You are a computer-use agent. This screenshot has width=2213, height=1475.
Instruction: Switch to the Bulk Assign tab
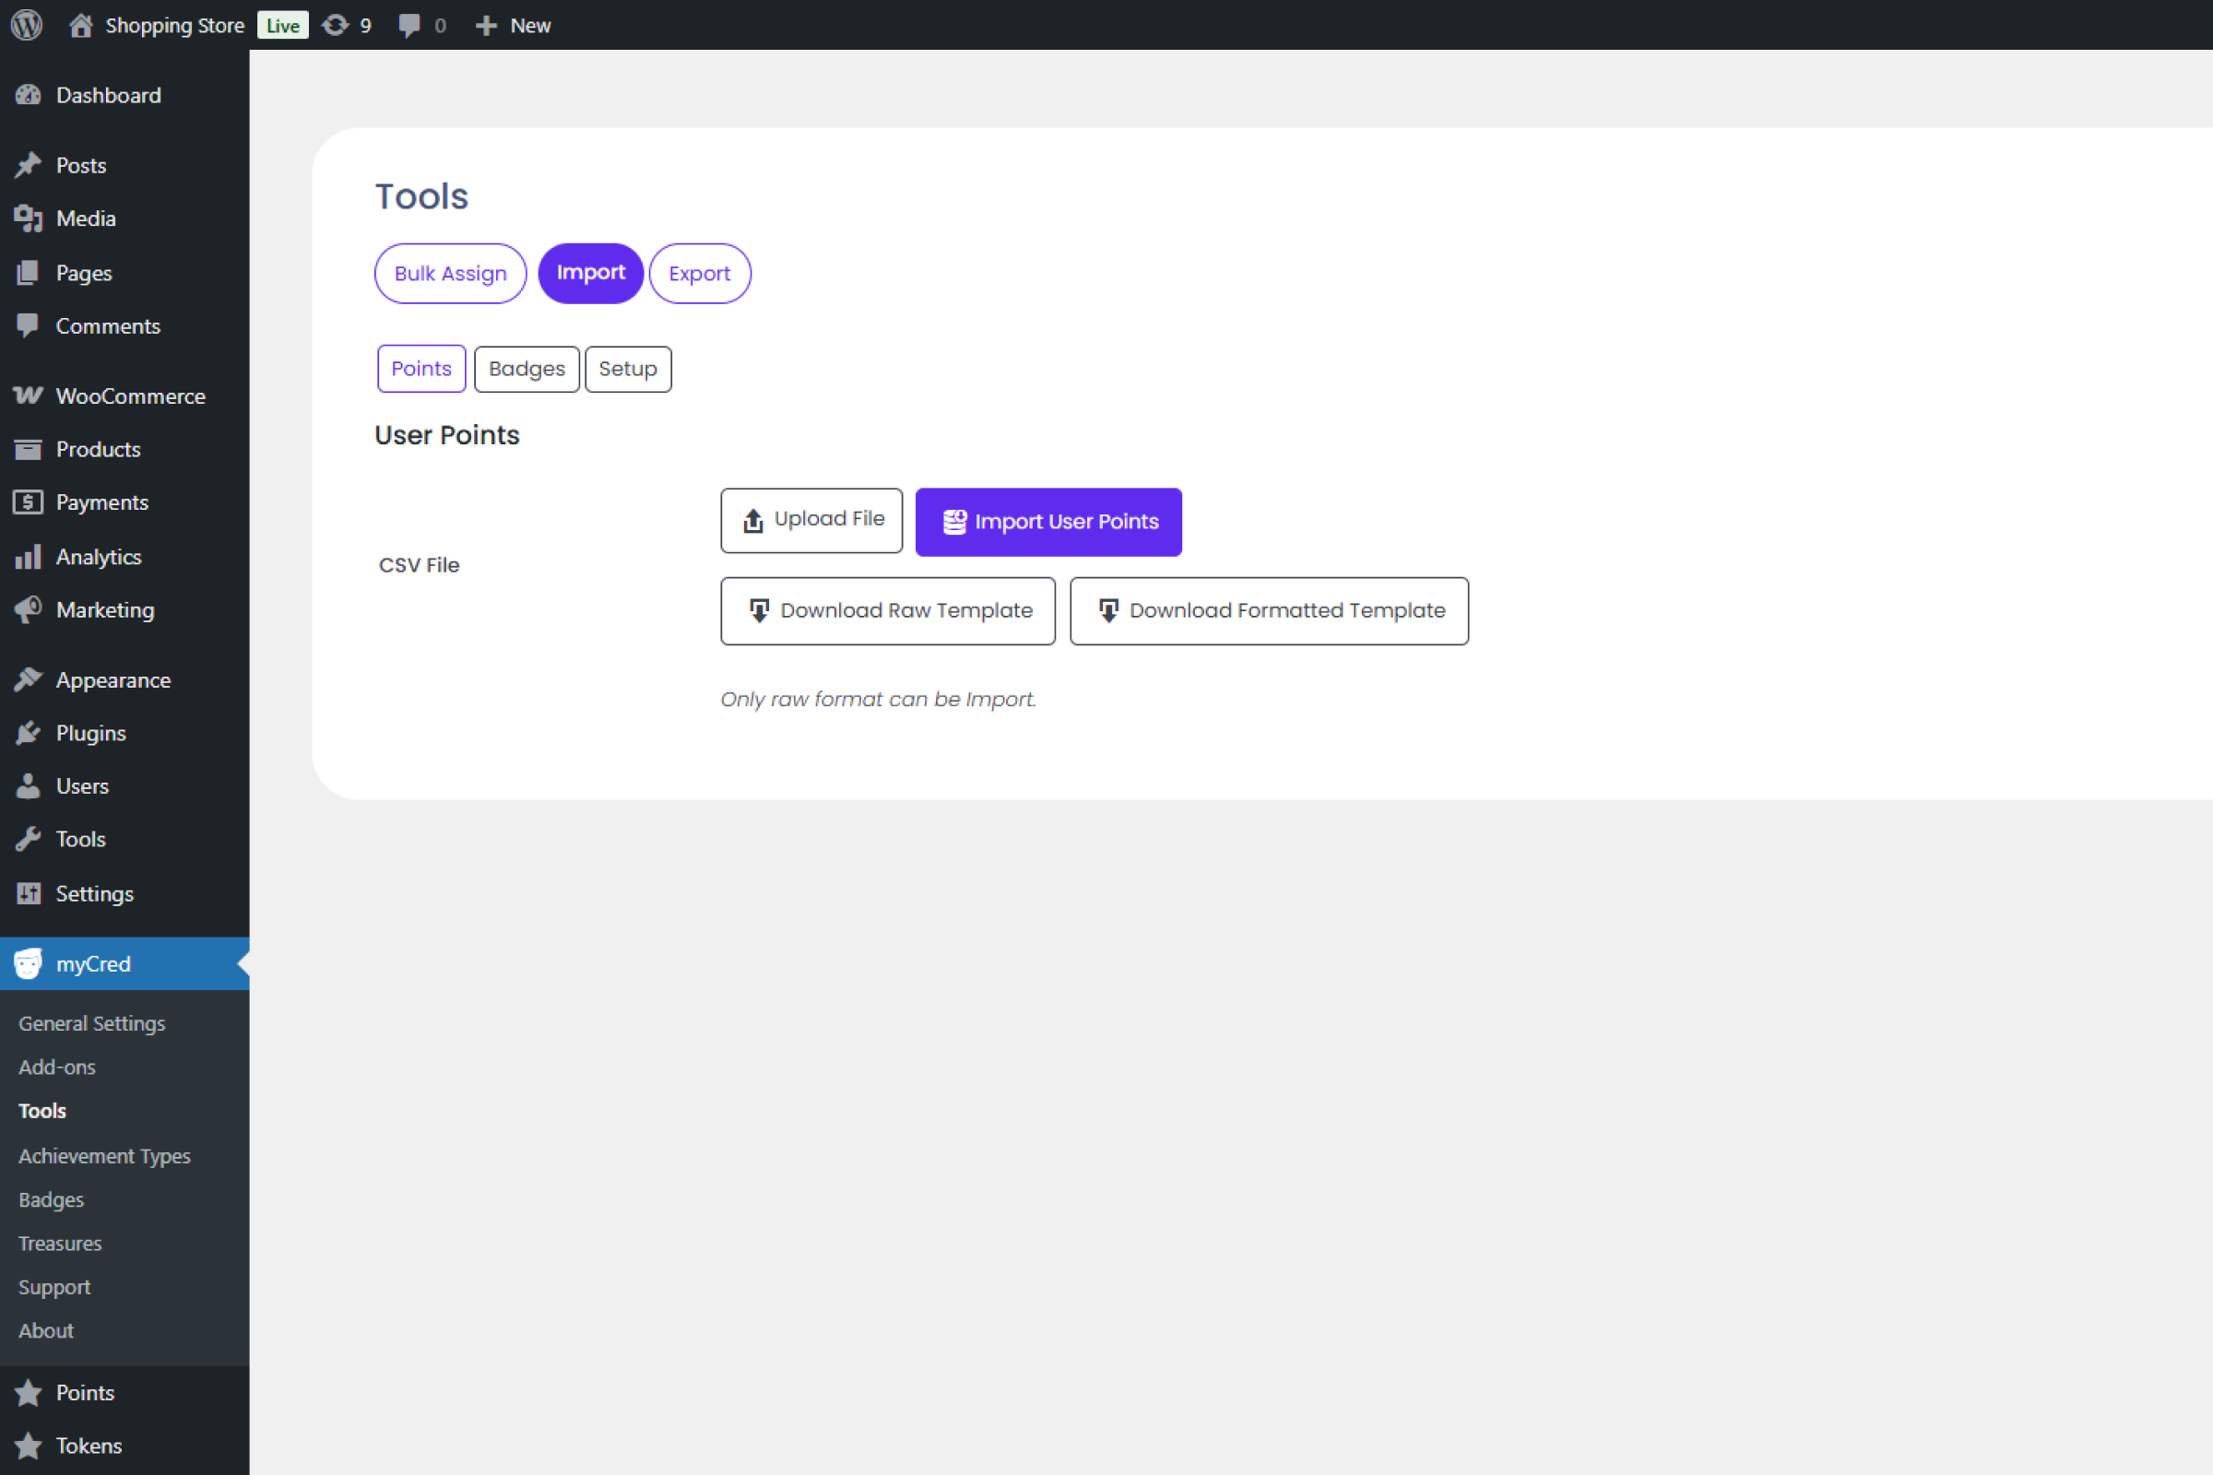pos(450,274)
